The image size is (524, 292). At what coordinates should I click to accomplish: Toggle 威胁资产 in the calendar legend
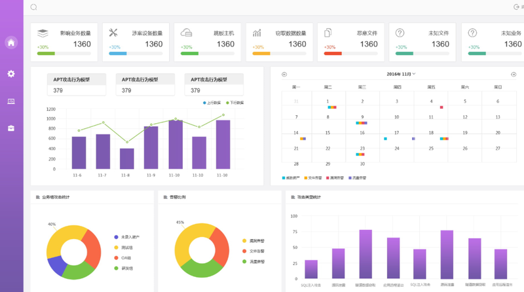click(x=291, y=177)
